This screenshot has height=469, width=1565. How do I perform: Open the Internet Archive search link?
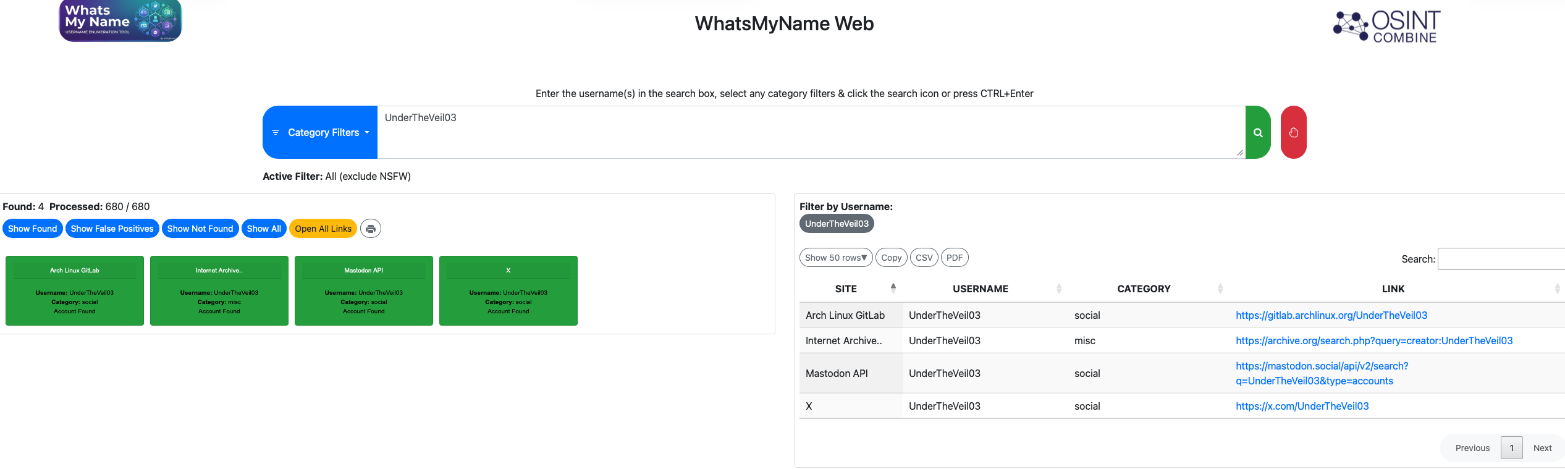click(1374, 340)
